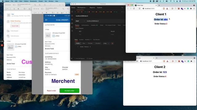The image size is (197, 110).
Task: Click Cancel order button in customer screenshot
Action: pos(15,26)
